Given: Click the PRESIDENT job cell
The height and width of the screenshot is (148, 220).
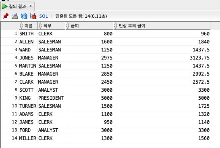Looking at the screenshot, I should coord(52,98).
